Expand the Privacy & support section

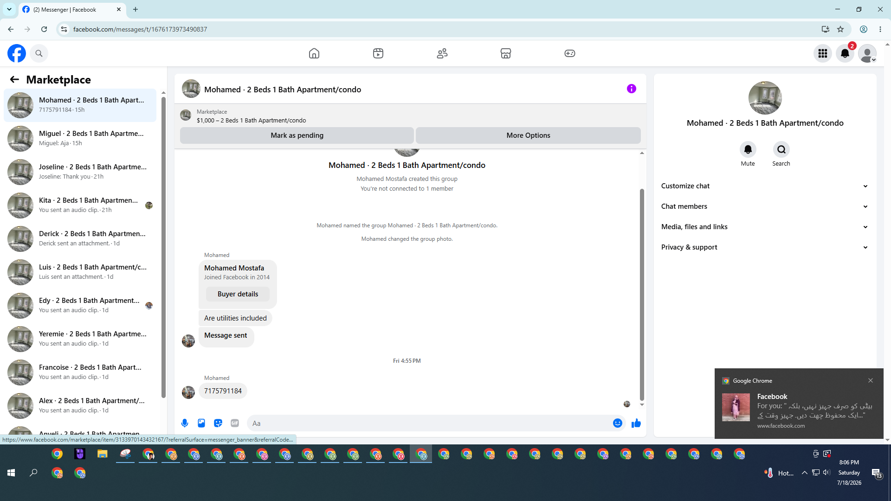click(x=765, y=247)
